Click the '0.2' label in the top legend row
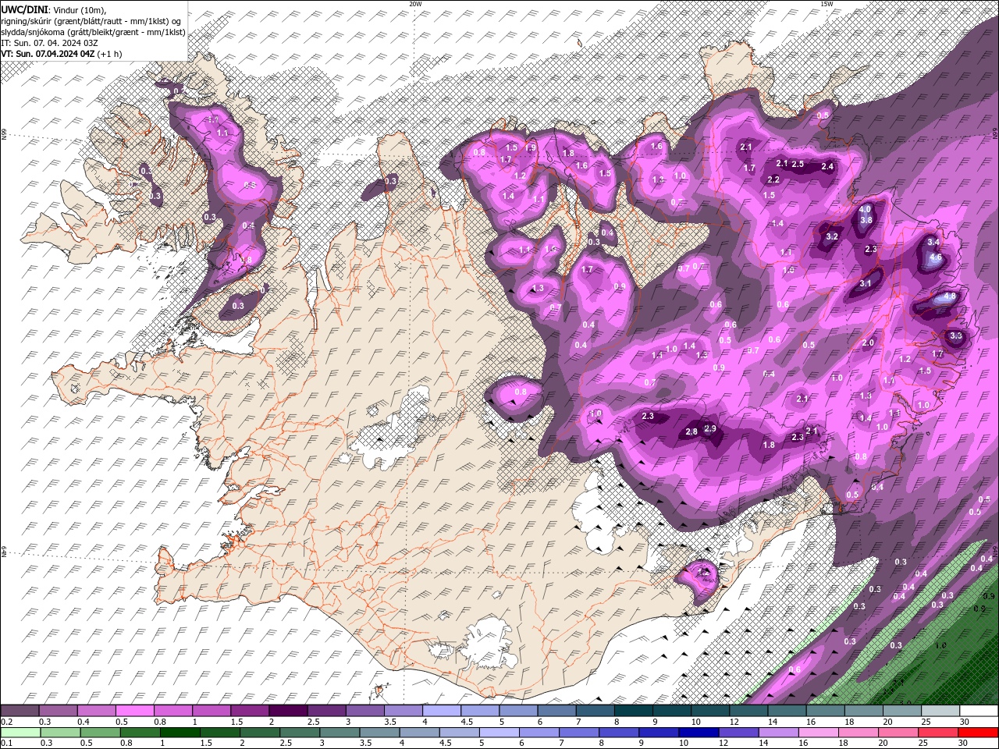 [6, 722]
